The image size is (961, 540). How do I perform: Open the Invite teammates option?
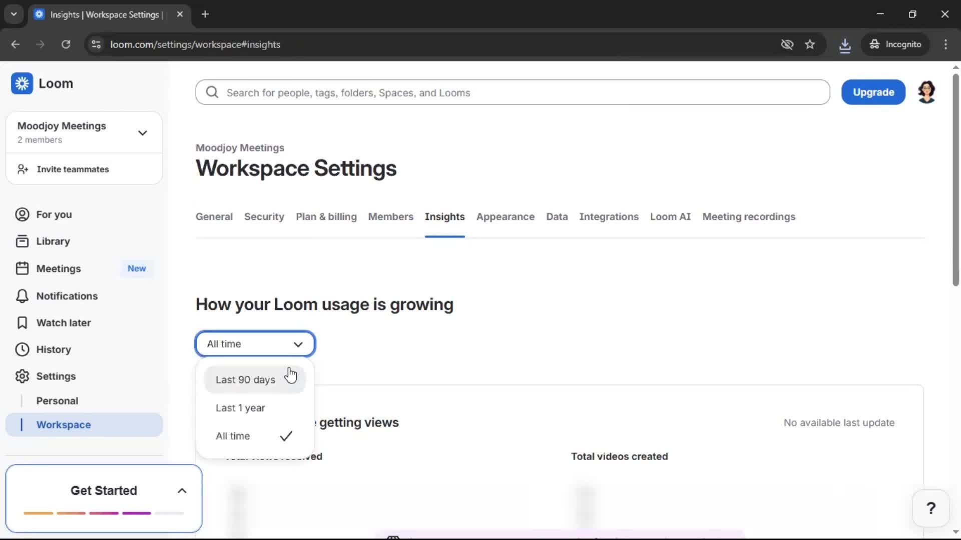73,169
